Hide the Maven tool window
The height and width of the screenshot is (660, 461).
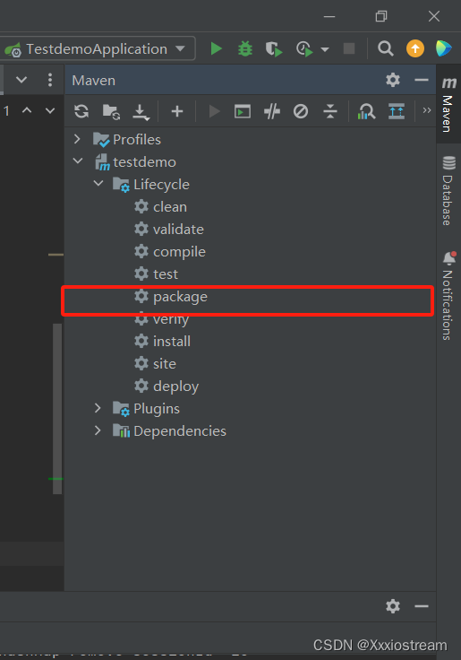click(421, 80)
